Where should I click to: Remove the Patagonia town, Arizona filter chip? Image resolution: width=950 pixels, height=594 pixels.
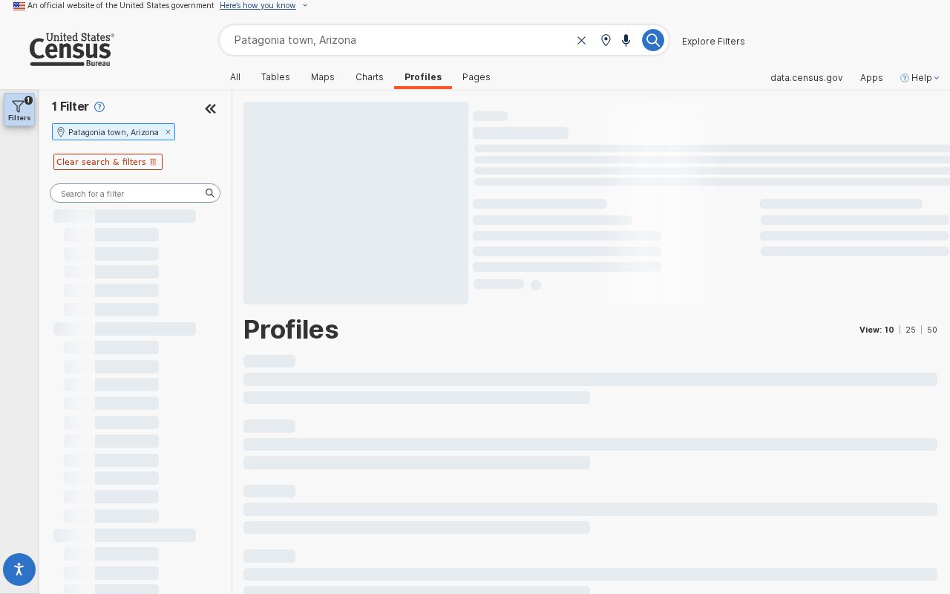[168, 131]
